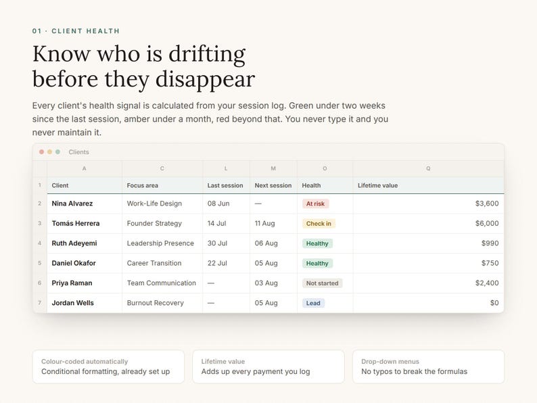This screenshot has height=403, width=537.
Task: Click the At risk health badge
Action: (315, 204)
